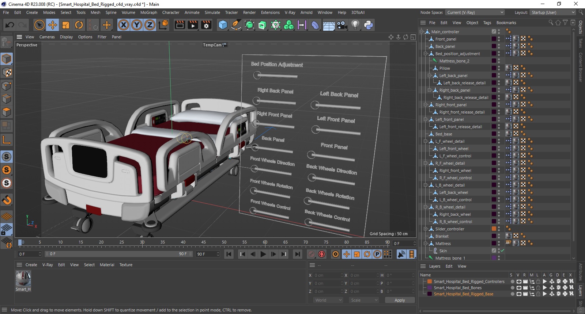Screen dimensions: 585x314
Task: Select the Rotate tool icon
Action: pos(79,25)
